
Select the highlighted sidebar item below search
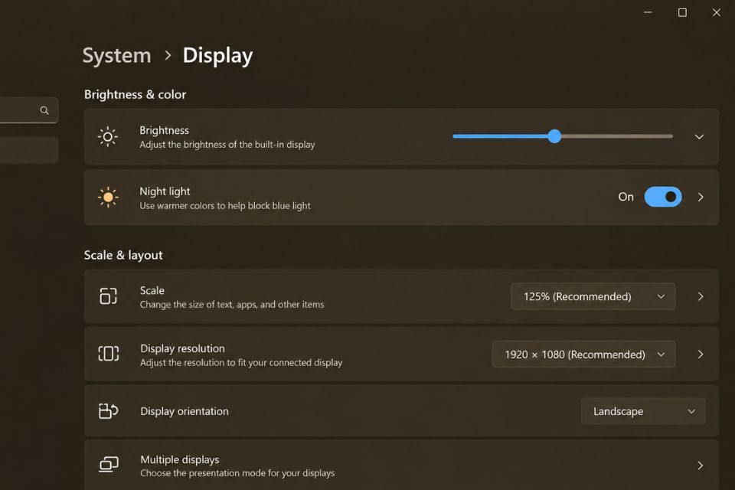29,150
